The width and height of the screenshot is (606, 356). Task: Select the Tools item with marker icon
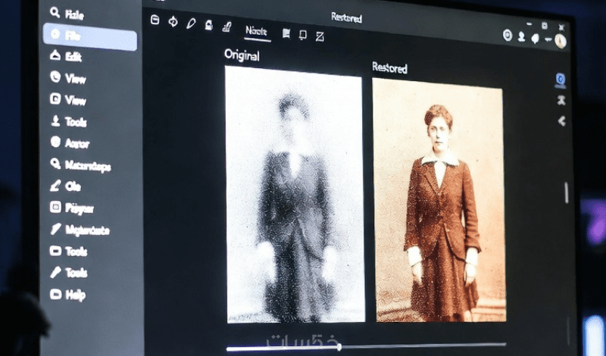69,273
